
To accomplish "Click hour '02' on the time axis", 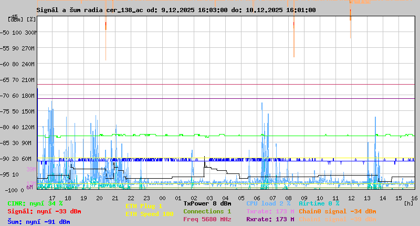I will pyautogui.click(x=194, y=198).
